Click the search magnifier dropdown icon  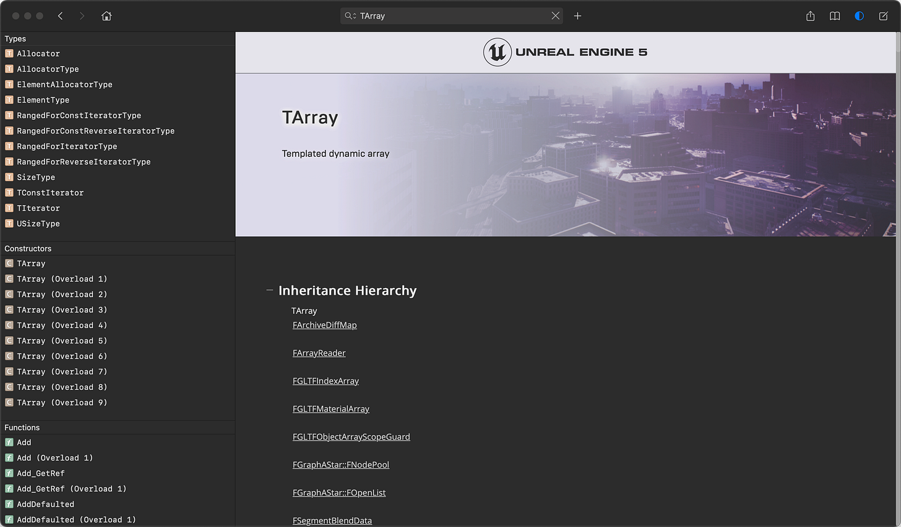(350, 16)
